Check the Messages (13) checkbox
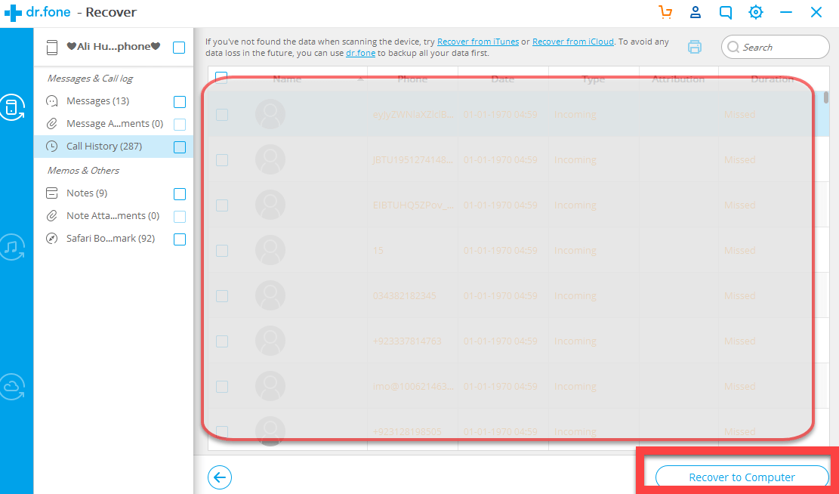 pos(180,102)
